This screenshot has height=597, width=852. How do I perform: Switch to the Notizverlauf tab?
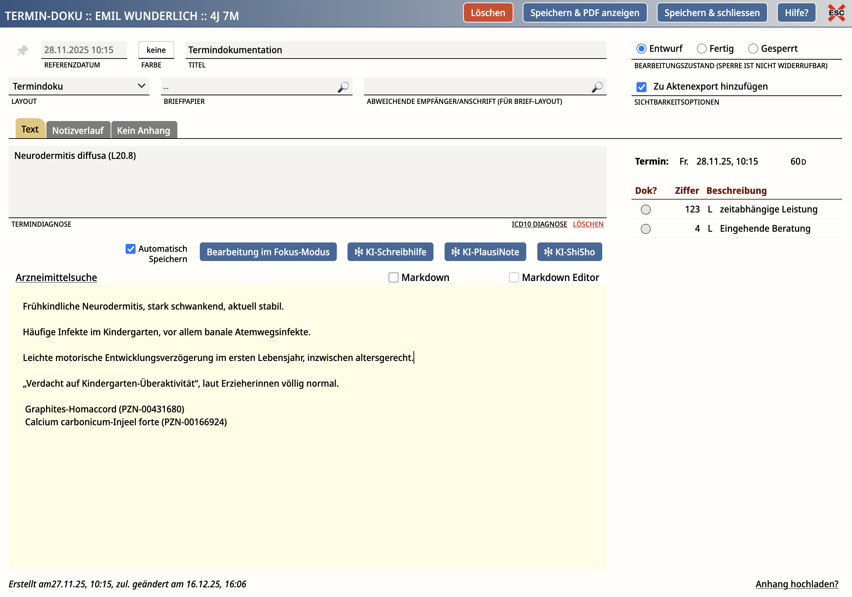[78, 130]
